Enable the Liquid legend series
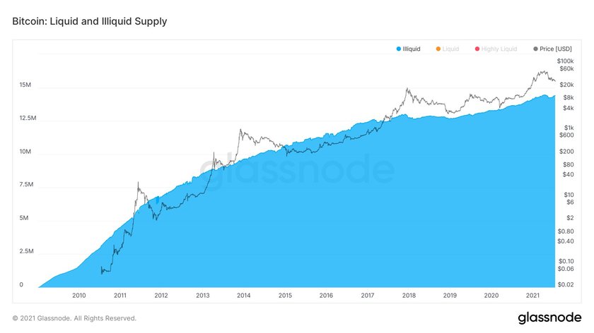Viewport: 594px width, 333px height. coord(448,49)
